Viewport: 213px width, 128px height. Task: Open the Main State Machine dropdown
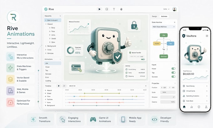(x=164, y=27)
